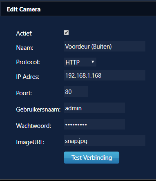156x181 pixels.
Task: Click the Poort label
Action: (x=24, y=93)
